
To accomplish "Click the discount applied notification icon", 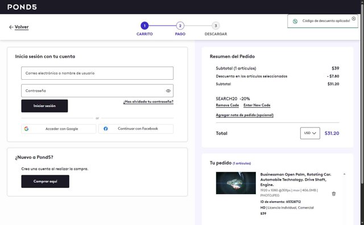I will pos(295,22).
